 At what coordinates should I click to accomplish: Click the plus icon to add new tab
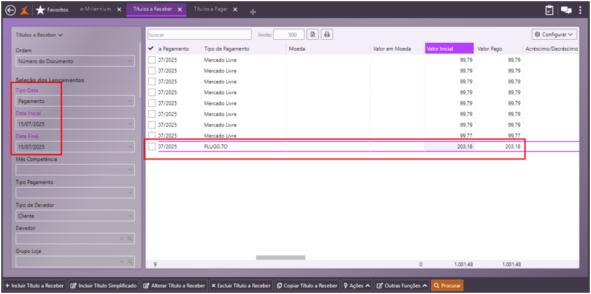point(253,12)
